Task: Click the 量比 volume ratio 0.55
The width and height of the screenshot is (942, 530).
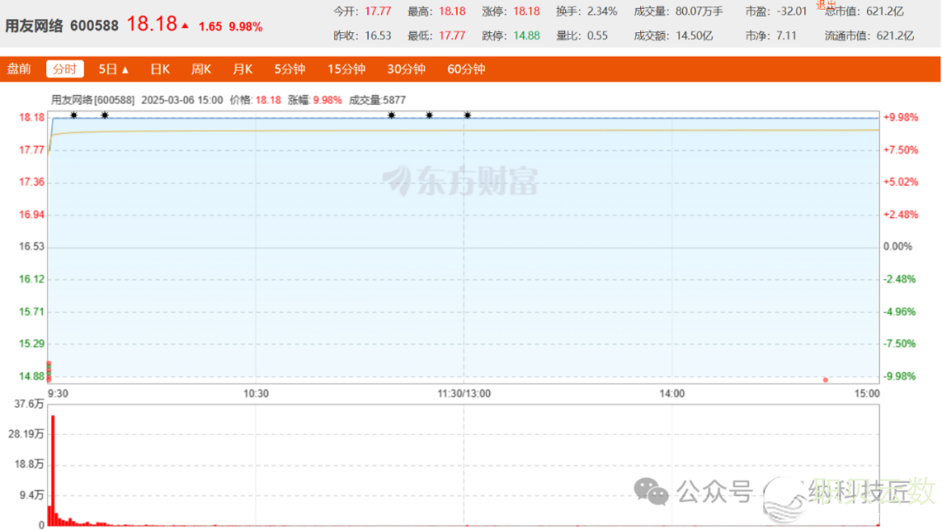Action: coord(597,36)
